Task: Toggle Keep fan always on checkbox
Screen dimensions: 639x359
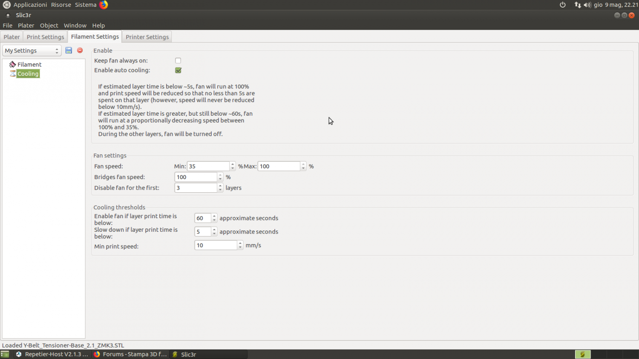Action: [178, 60]
